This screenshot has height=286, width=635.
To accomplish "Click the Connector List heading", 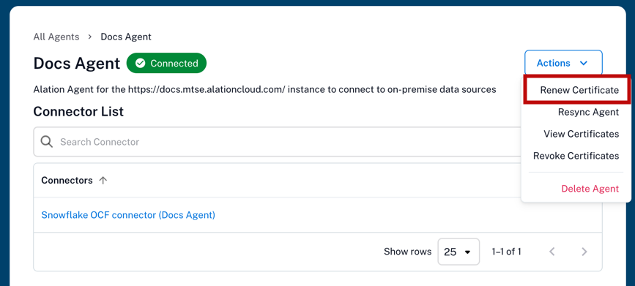I will pos(78,111).
